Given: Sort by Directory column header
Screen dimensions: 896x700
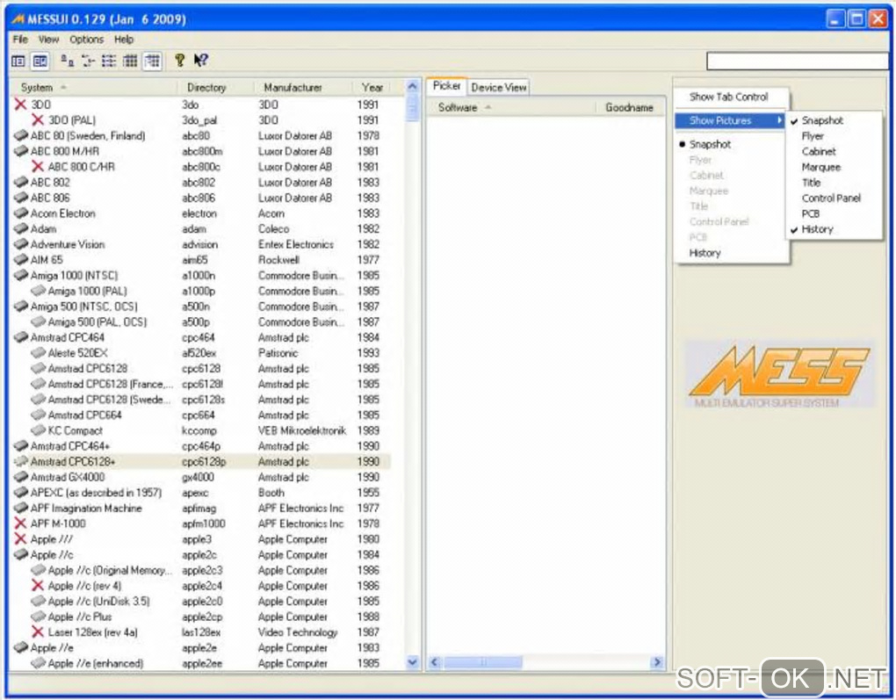Looking at the screenshot, I should coord(215,88).
